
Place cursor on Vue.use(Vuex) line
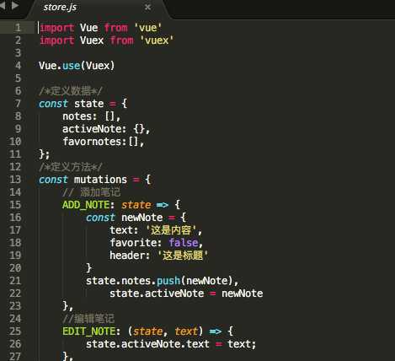click(77, 66)
